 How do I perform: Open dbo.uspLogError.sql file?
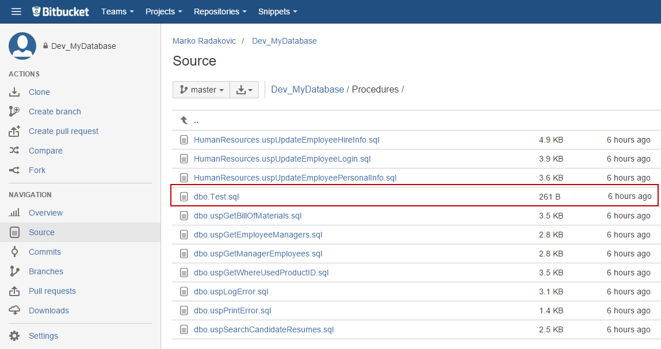(x=231, y=292)
